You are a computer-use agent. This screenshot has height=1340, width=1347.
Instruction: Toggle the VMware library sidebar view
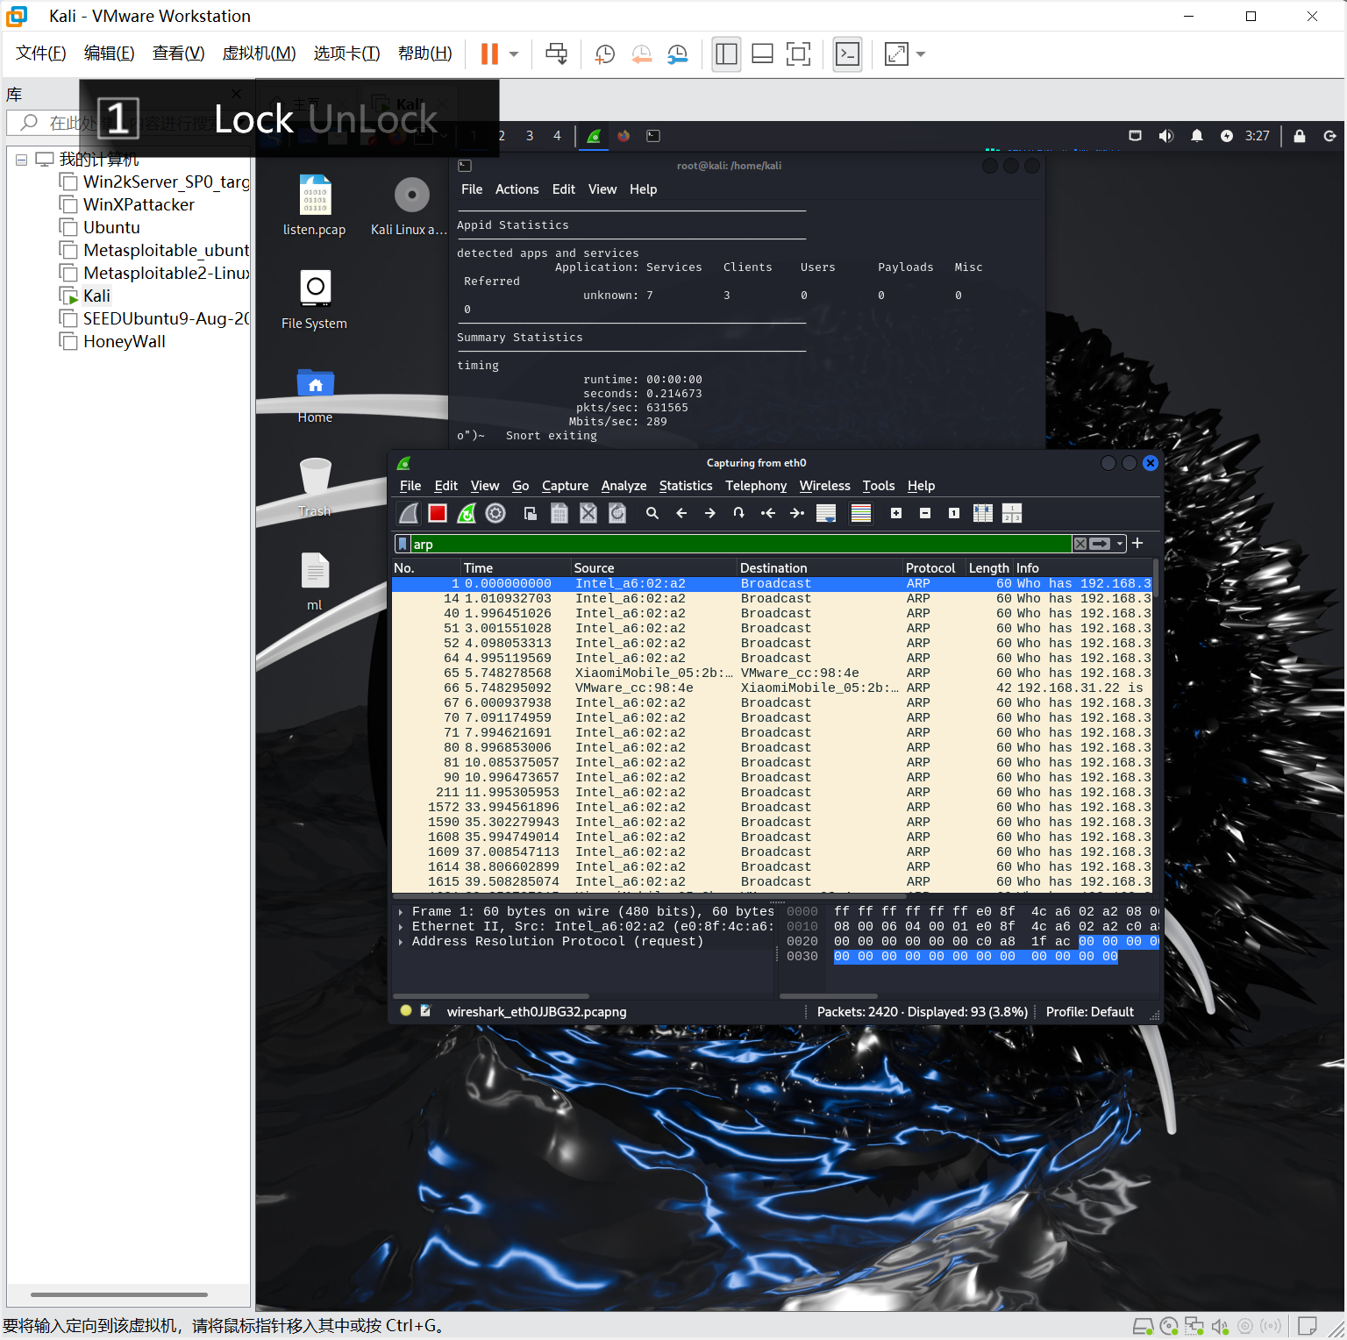coord(726,54)
